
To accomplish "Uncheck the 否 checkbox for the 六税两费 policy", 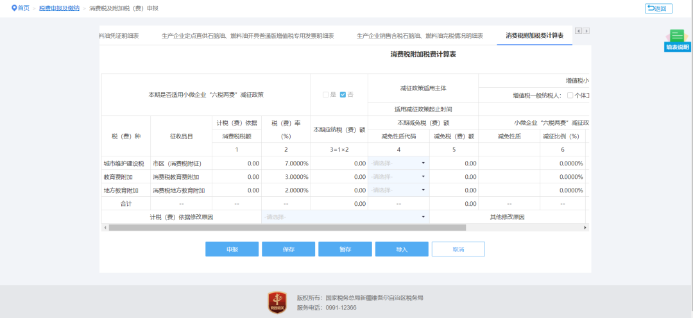I will (343, 95).
